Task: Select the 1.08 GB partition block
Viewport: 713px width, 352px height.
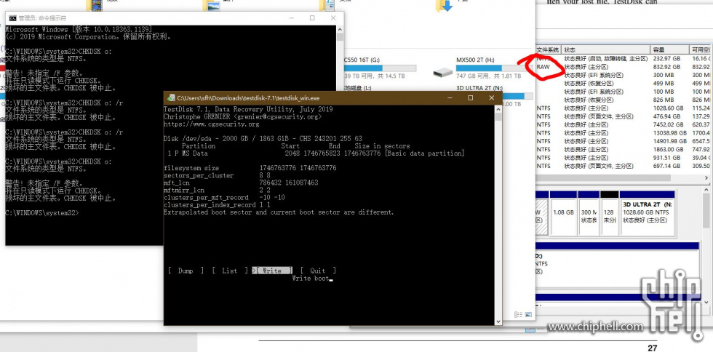Action: [563, 213]
